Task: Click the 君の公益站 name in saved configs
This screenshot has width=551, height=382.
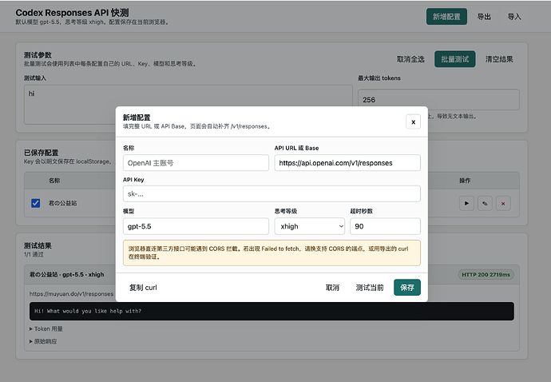Action: 62,203
